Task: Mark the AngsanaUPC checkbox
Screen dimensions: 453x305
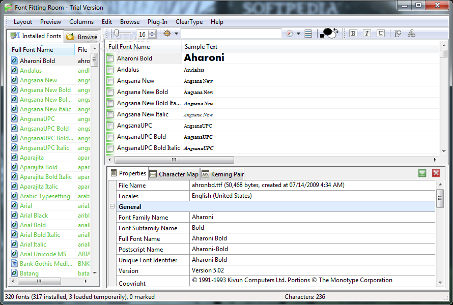Action: 110,126
